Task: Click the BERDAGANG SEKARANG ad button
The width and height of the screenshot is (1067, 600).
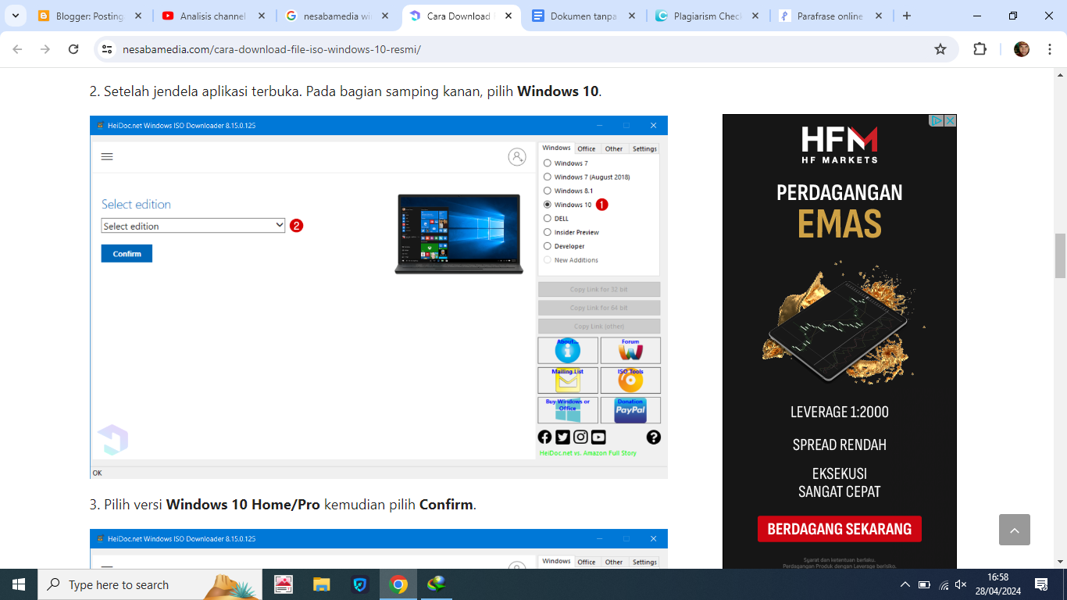Action: pos(840,529)
